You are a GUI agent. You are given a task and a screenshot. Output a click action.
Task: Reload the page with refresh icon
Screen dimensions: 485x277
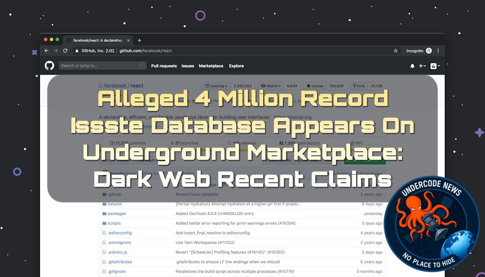point(65,51)
